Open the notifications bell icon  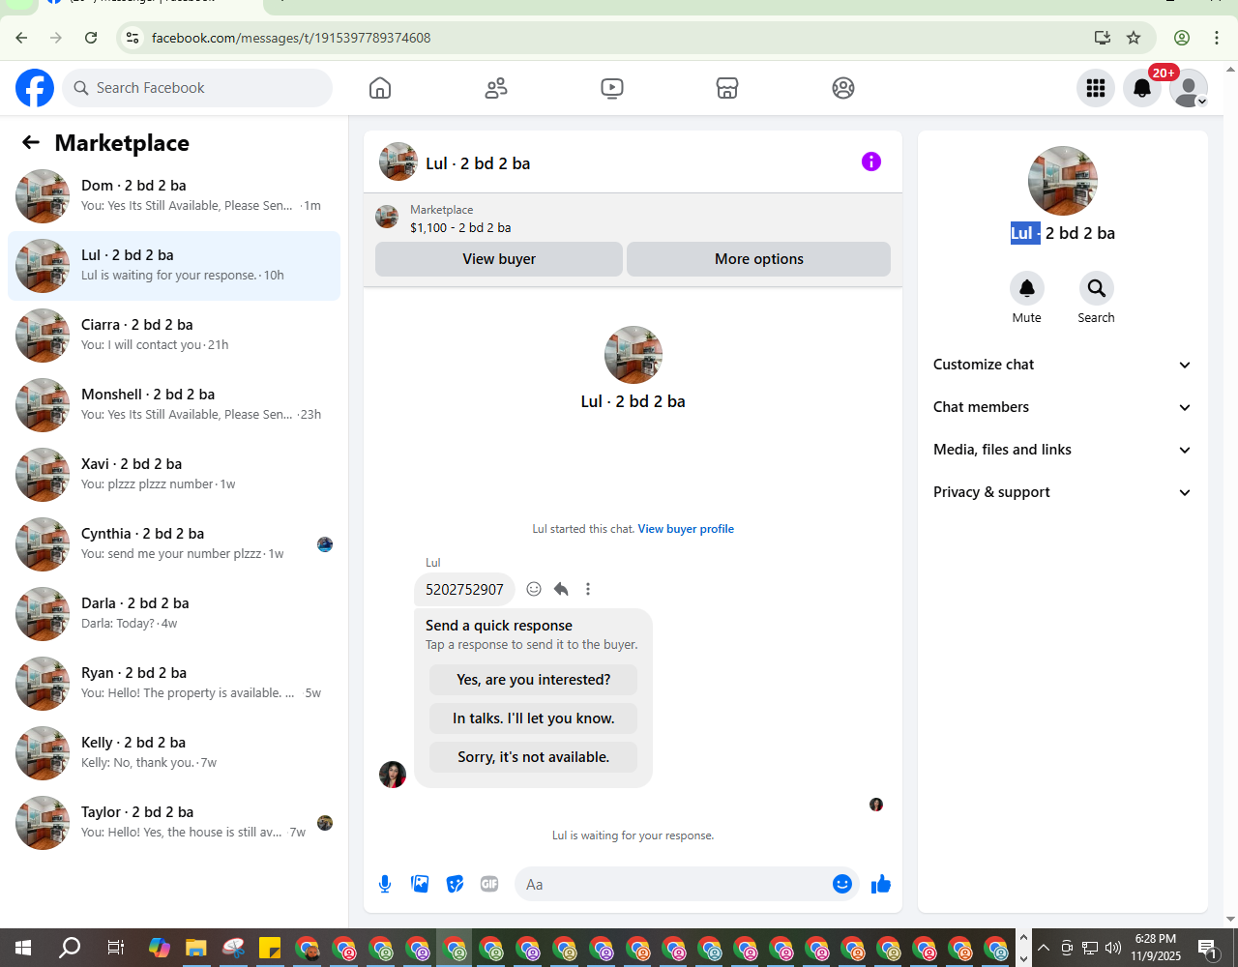(x=1142, y=88)
